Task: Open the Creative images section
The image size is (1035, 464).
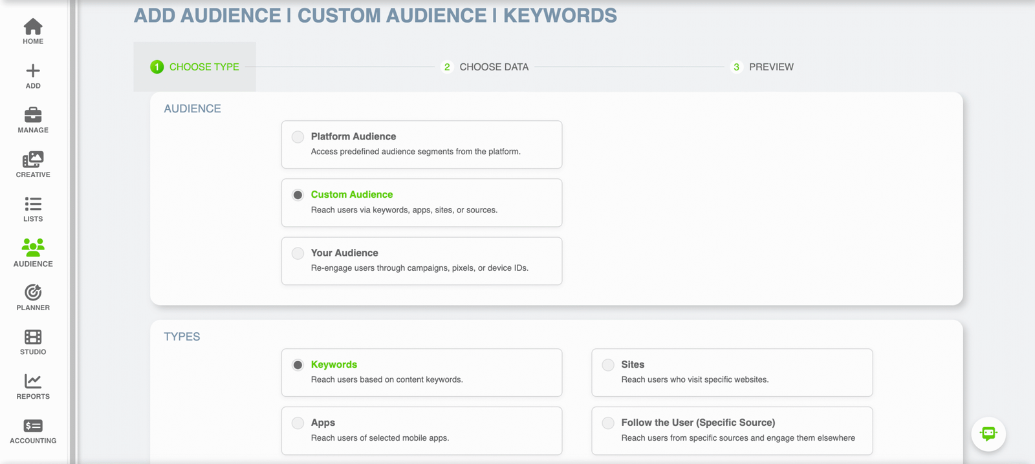Action: (33, 164)
